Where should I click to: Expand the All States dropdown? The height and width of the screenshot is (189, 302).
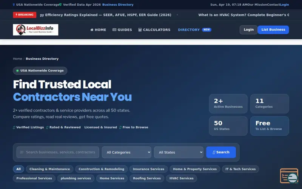click(x=179, y=152)
